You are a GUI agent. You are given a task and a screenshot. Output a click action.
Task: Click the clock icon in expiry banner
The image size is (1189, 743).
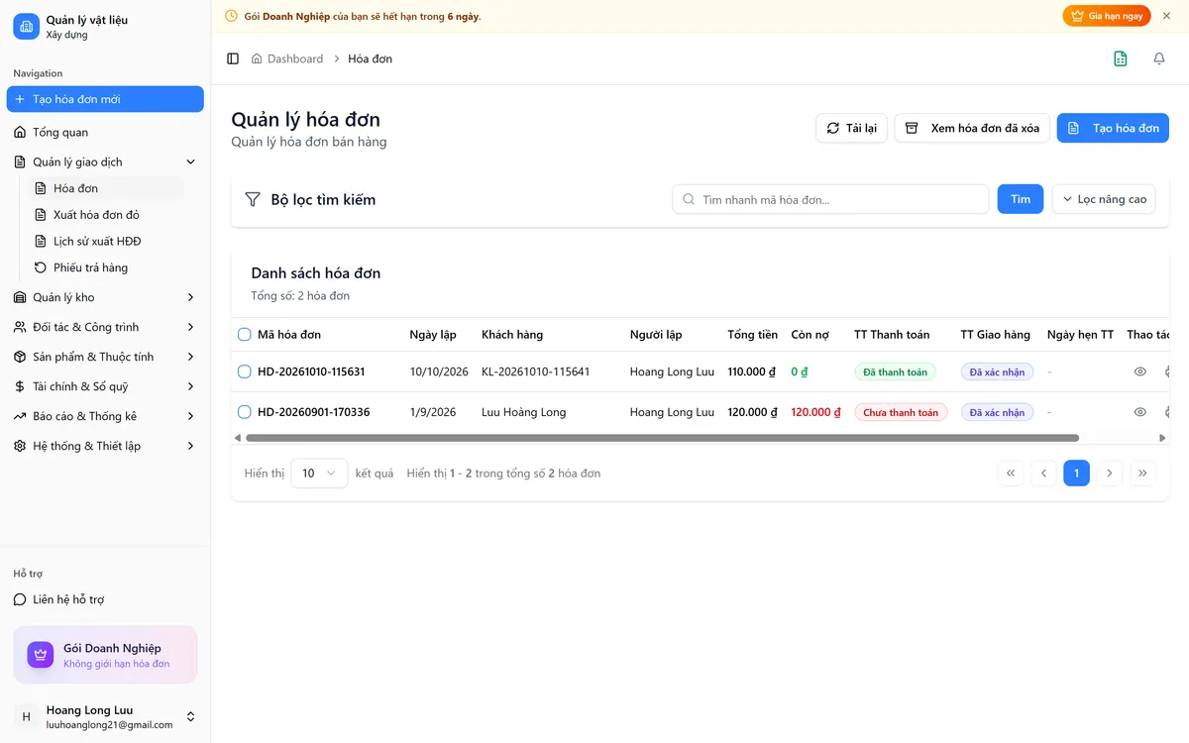tap(232, 16)
